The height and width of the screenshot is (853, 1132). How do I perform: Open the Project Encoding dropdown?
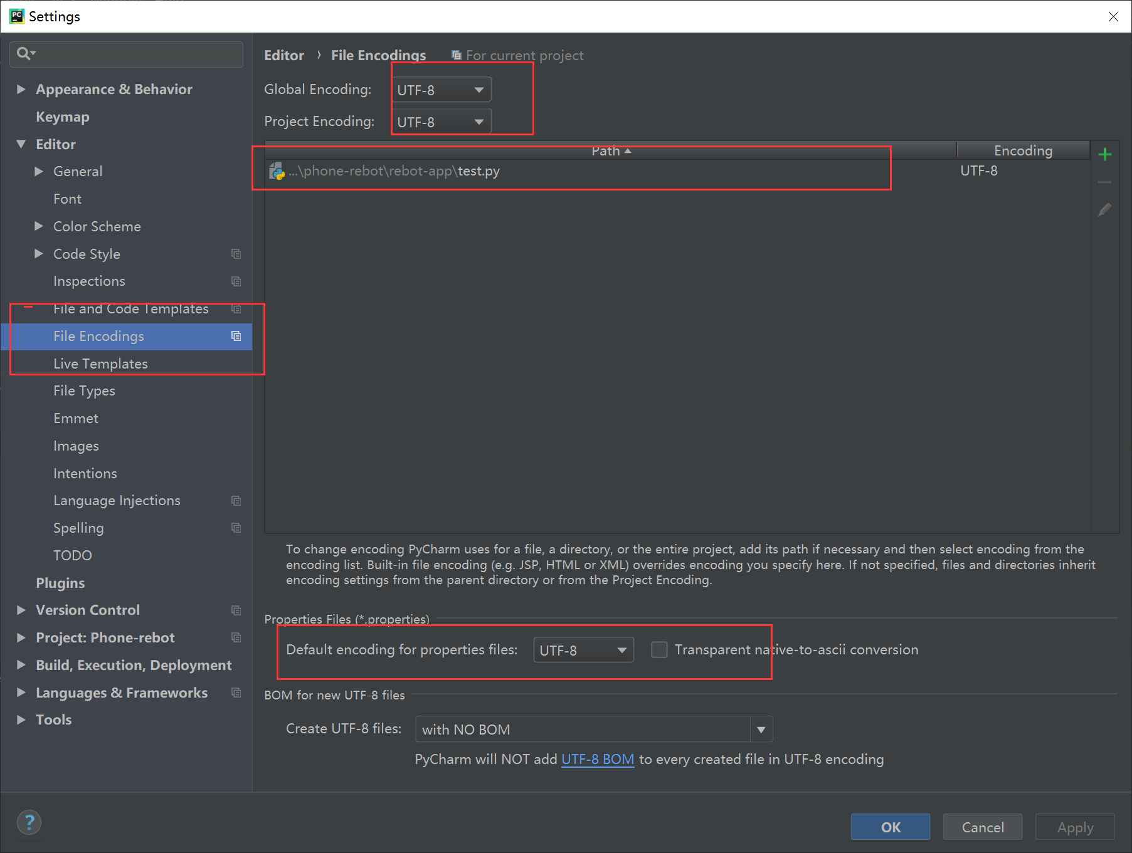click(441, 122)
